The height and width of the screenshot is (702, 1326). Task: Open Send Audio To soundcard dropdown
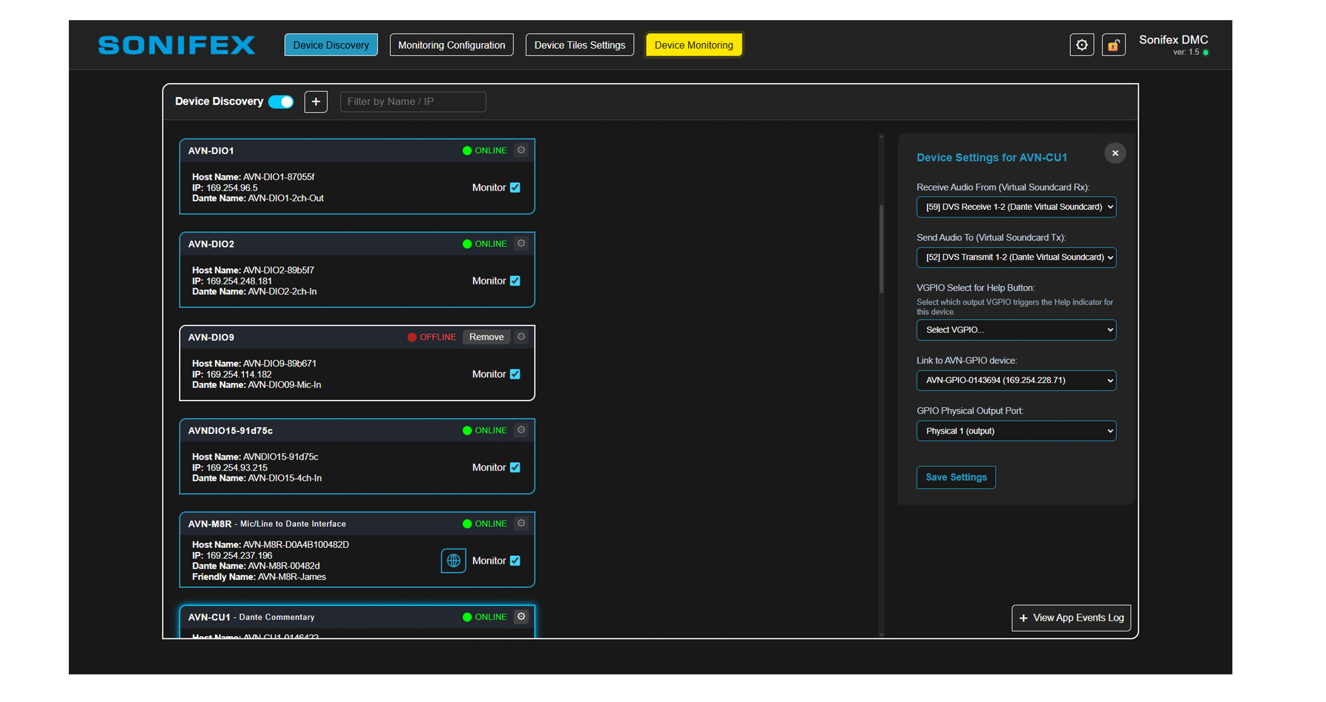(x=1016, y=257)
